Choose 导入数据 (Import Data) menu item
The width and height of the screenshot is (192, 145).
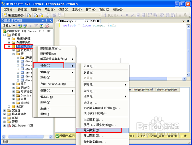[x=102, y=130]
